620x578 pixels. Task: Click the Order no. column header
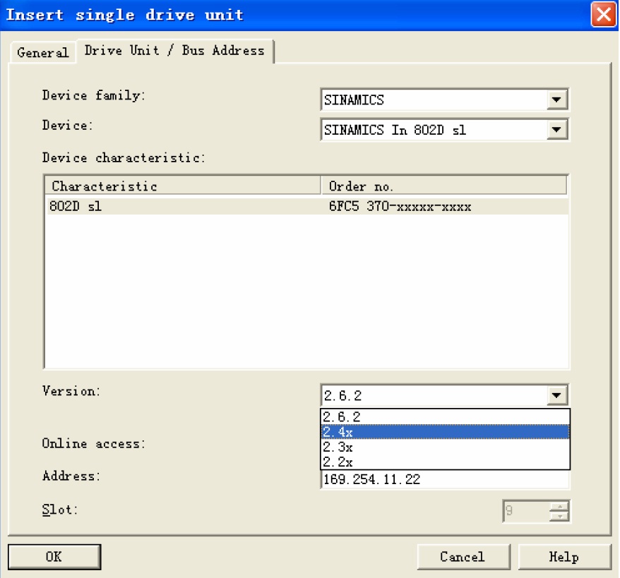pos(443,186)
